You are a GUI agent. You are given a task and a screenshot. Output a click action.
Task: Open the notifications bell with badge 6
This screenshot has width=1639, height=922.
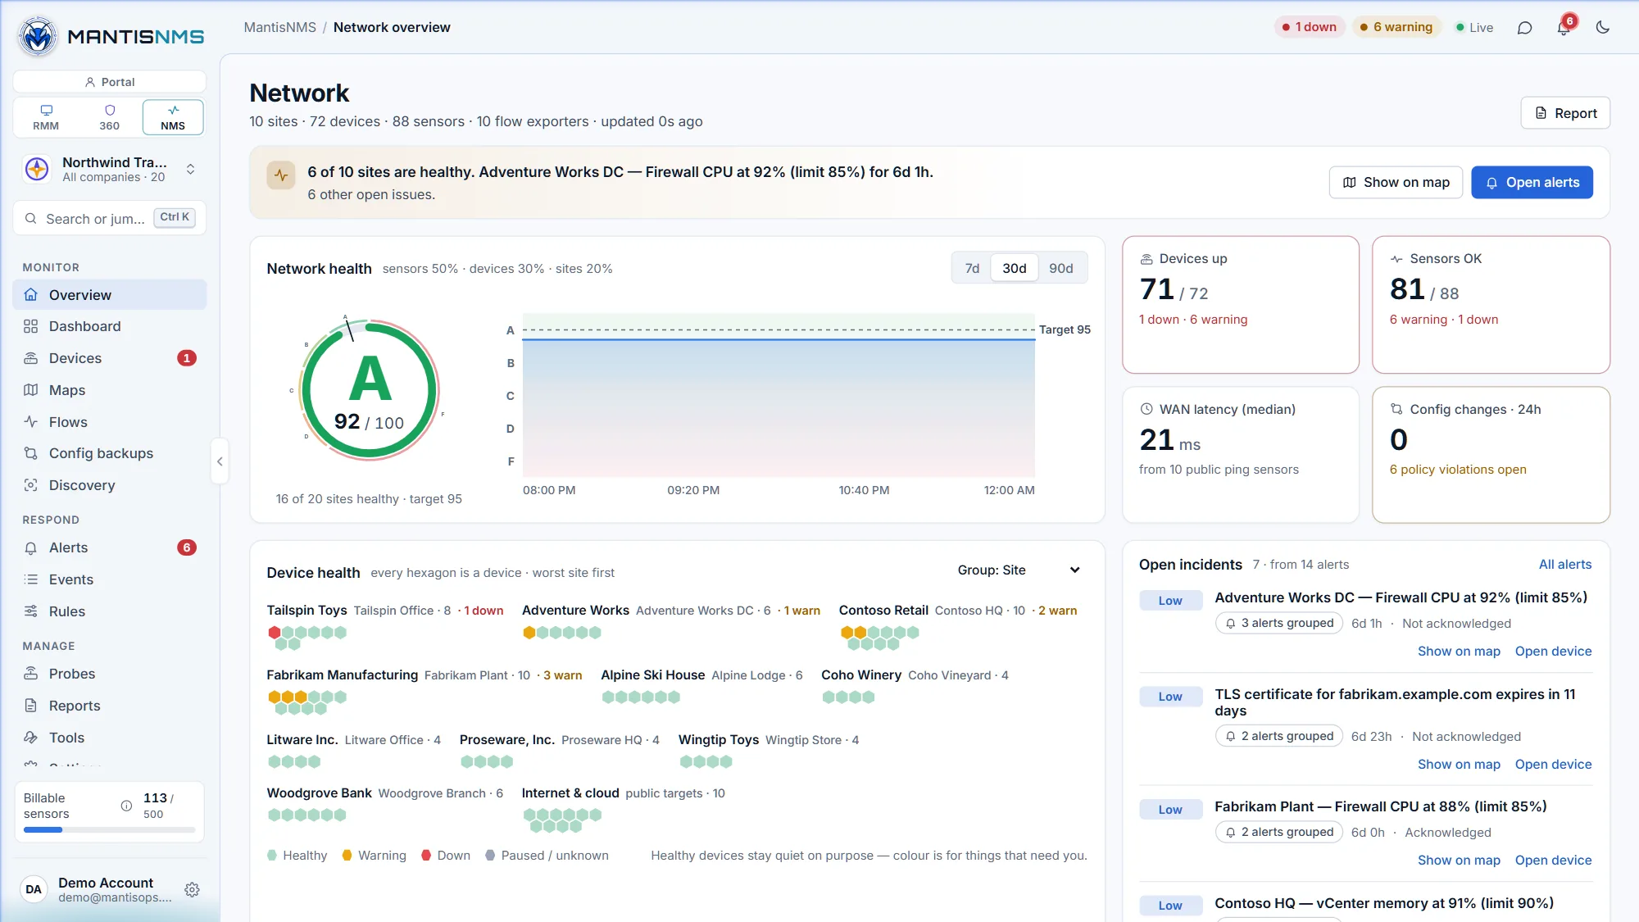[1564, 28]
